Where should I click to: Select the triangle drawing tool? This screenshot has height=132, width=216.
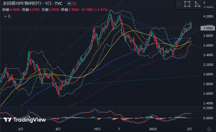pyautogui.click(x=197, y=4)
